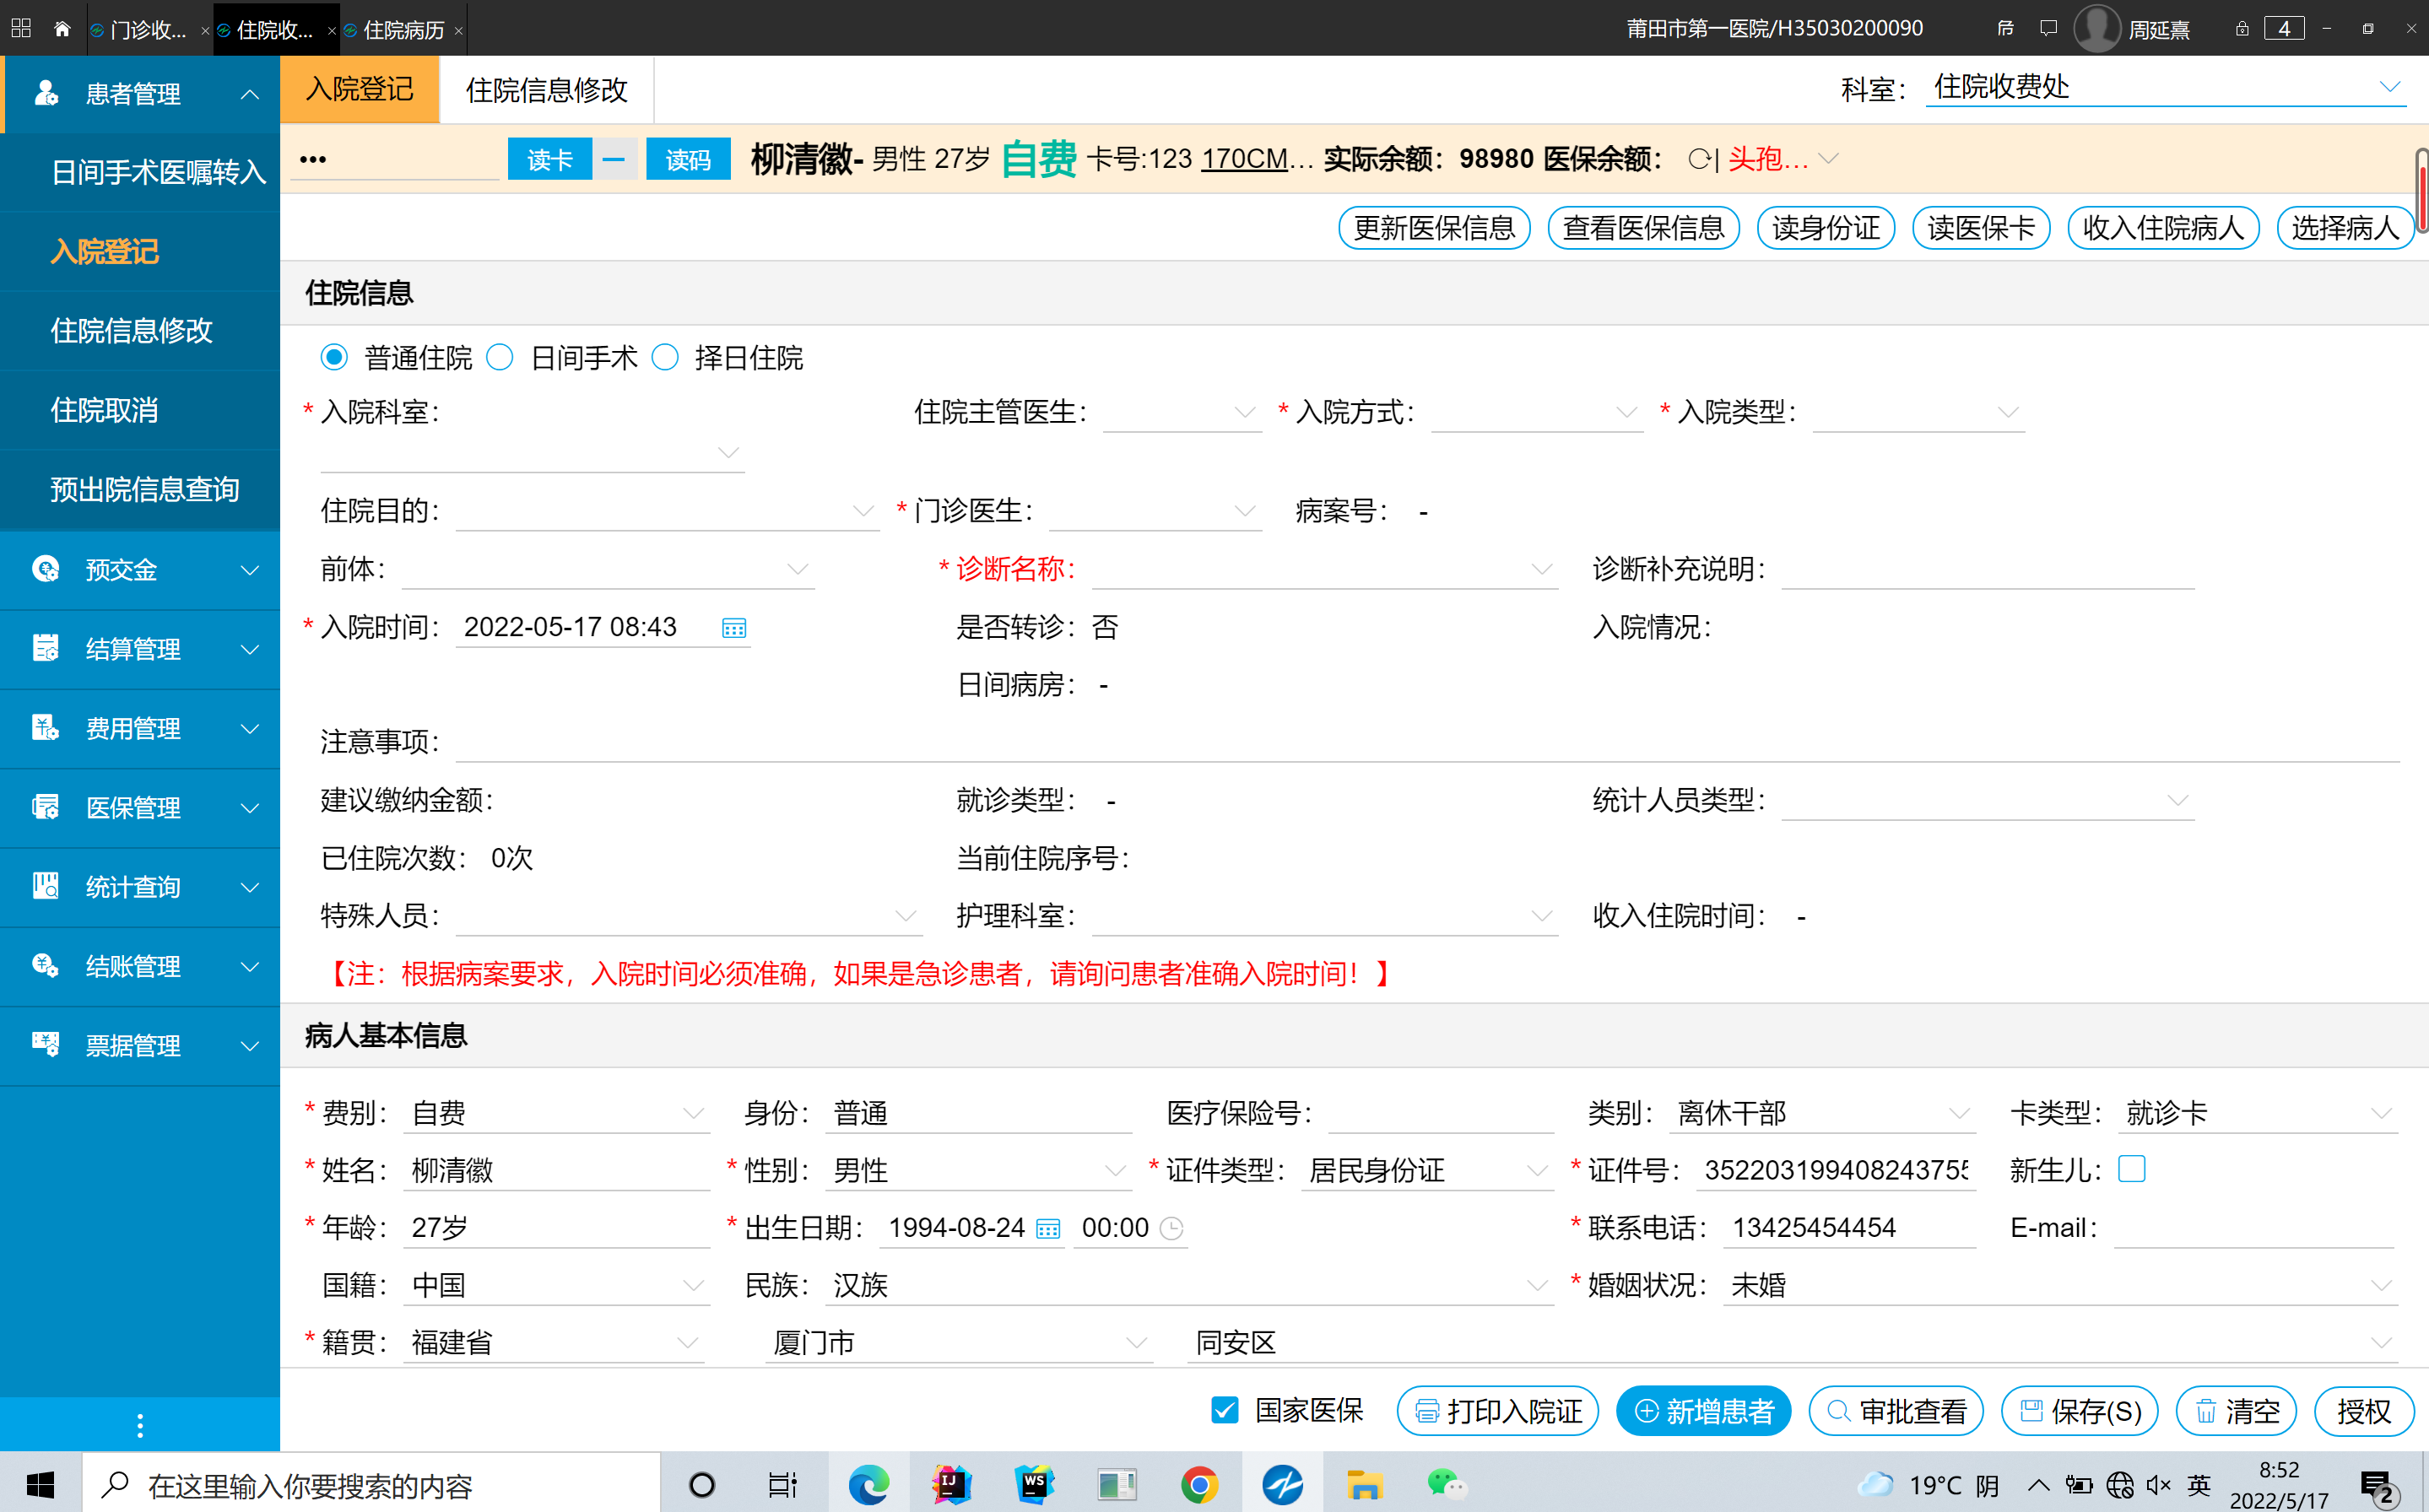Switch to the 入院登记 tab
This screenshot has width=2429, height=1512.
tap(360, 89)
